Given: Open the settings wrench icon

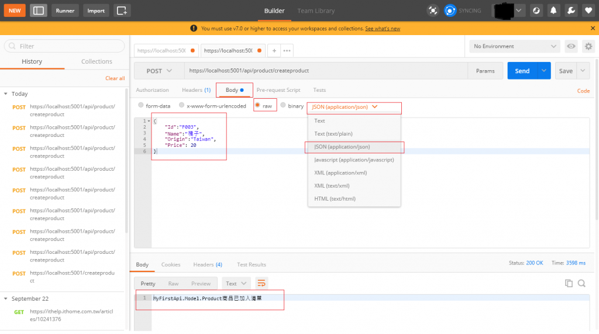Looking at the screenshot, I should pos(571,11).
